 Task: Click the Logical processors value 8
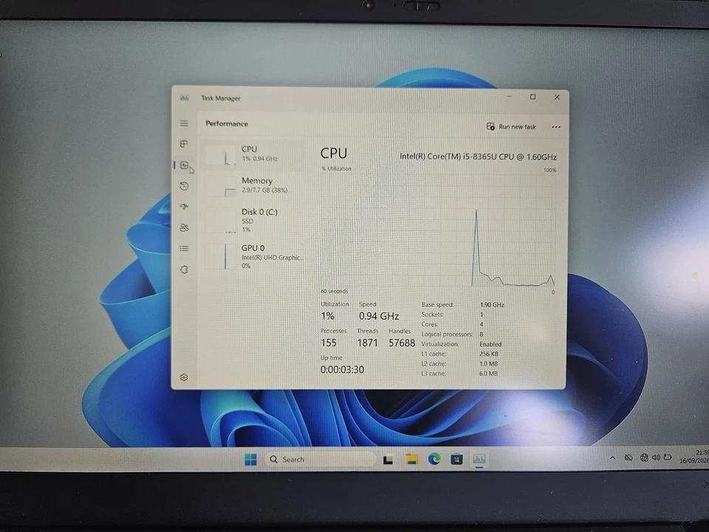point(481,334)
